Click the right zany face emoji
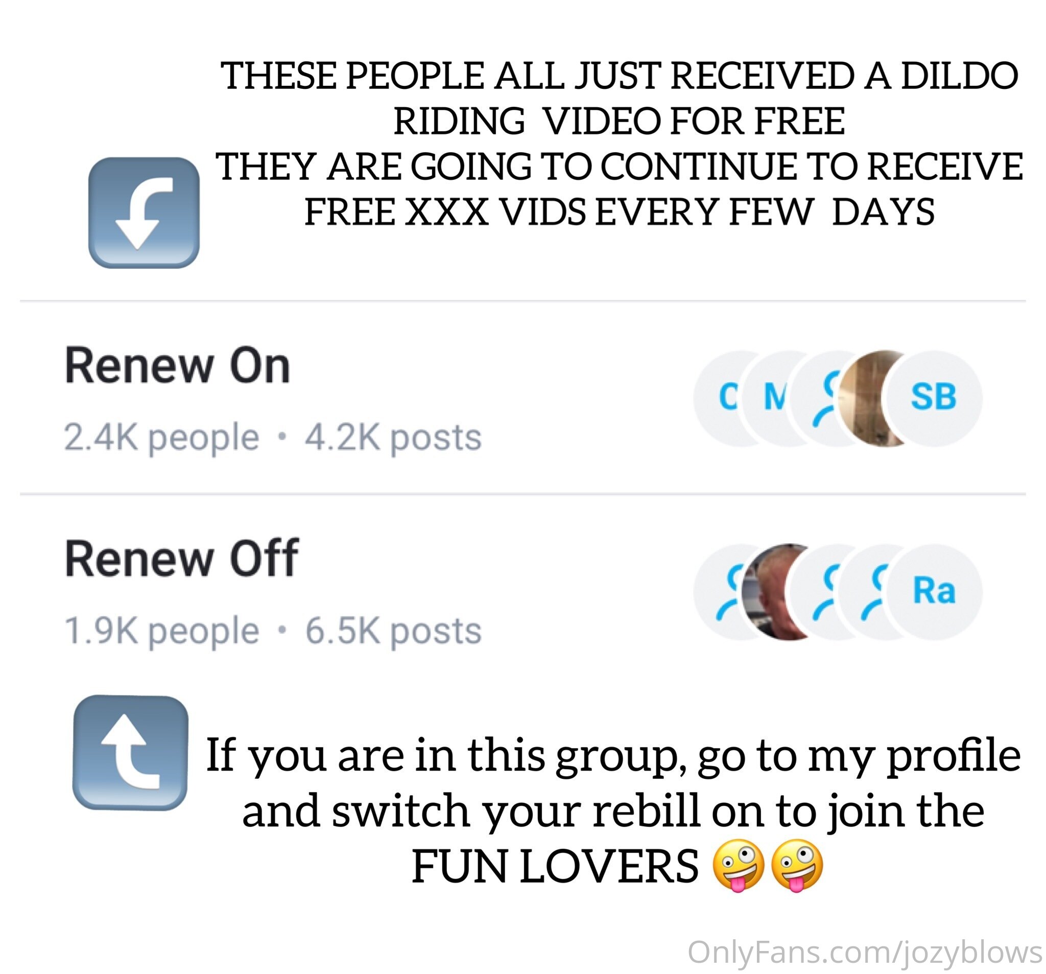The image size is (1046, 974). [x=797, y=865]
